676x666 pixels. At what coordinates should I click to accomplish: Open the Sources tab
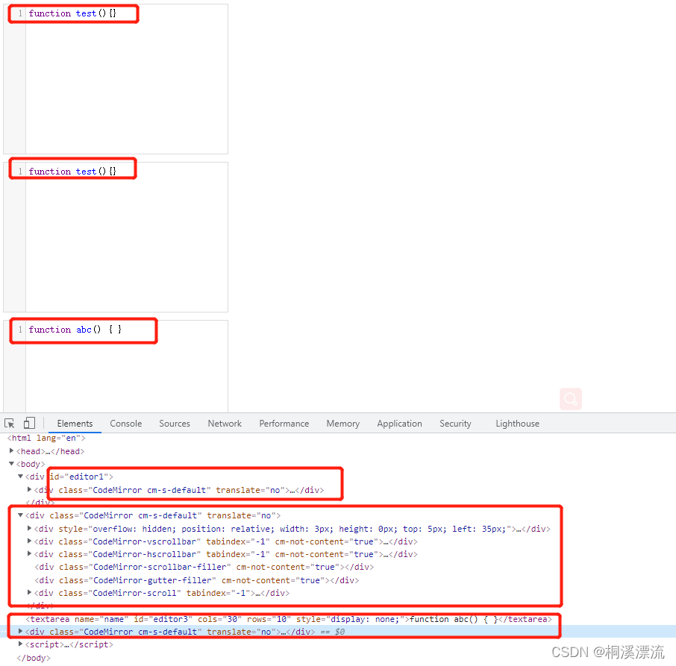175,424
